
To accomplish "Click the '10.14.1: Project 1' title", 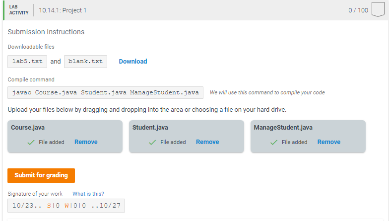I will click(63, 10).
